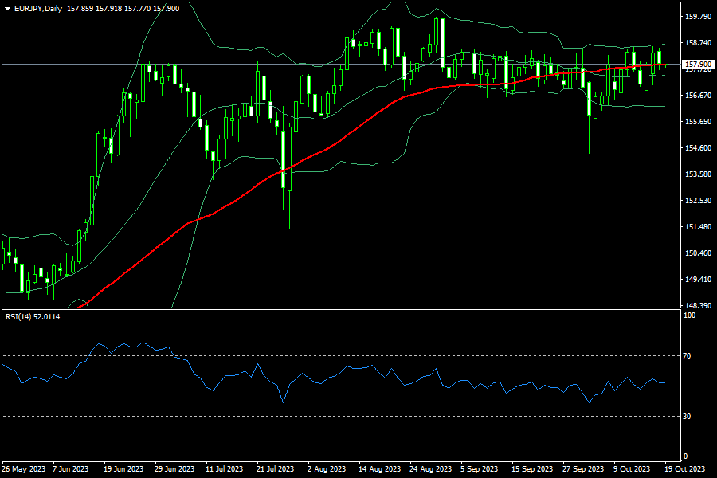This screenshot has width=717, height=478.
Task: Click the 150.460 price scale value
Action: (698, 253)
